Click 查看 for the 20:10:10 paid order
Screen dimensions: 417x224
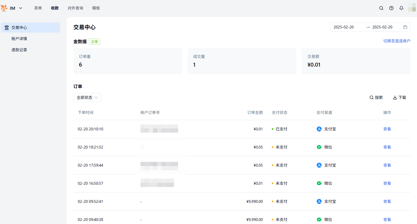click(387, 129)
